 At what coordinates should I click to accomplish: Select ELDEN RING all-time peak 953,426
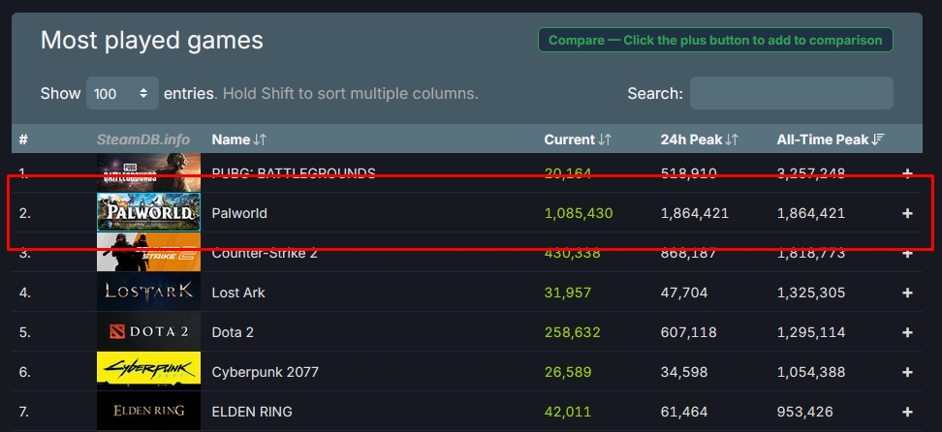[805, 412]
